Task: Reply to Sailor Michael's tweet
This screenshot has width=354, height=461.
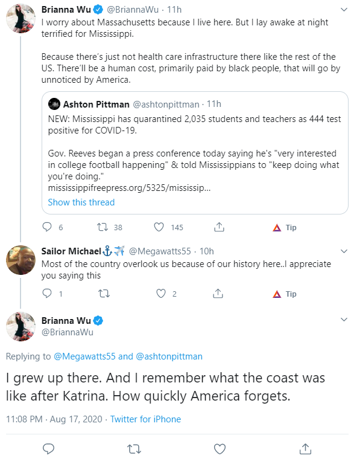Action: tap(47, 293)
